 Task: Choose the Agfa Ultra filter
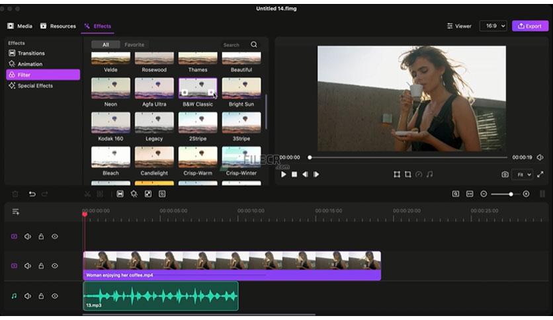tap(154, 88)
